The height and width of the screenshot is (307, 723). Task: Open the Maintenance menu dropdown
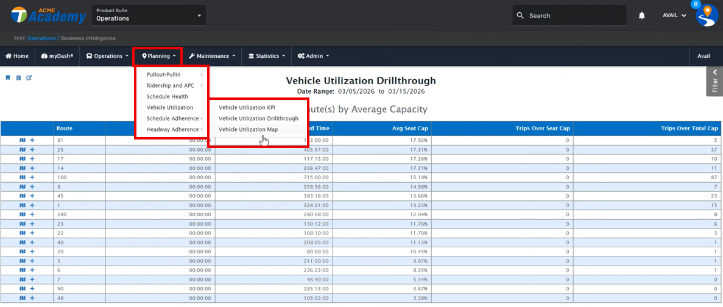pos(212,56)
